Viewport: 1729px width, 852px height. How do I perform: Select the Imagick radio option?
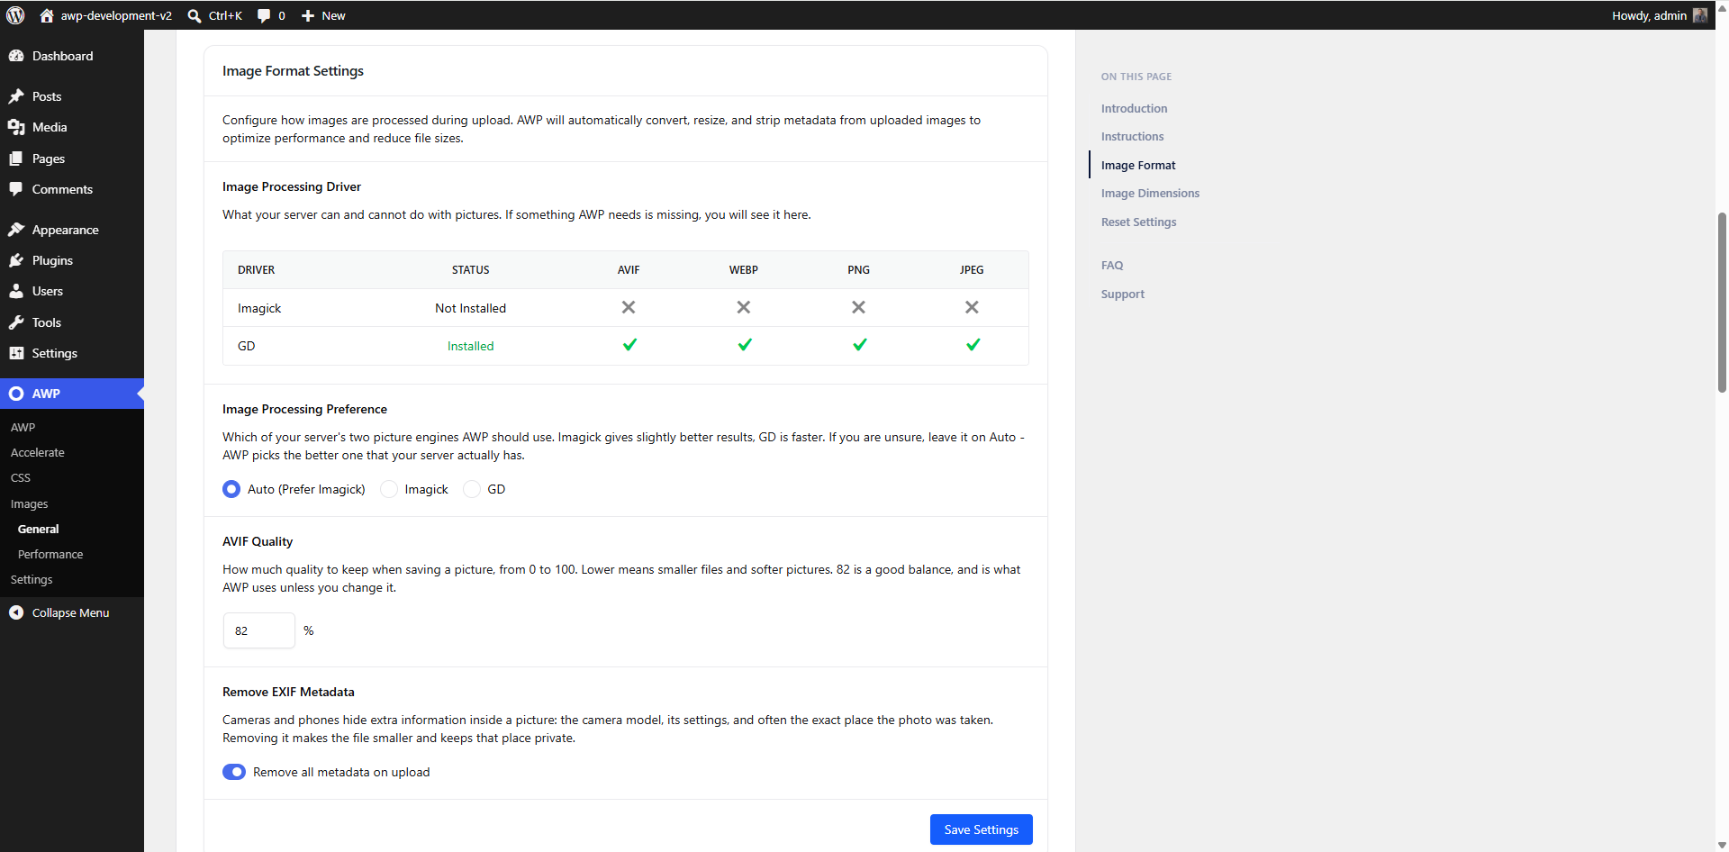[x=389, y=489]
